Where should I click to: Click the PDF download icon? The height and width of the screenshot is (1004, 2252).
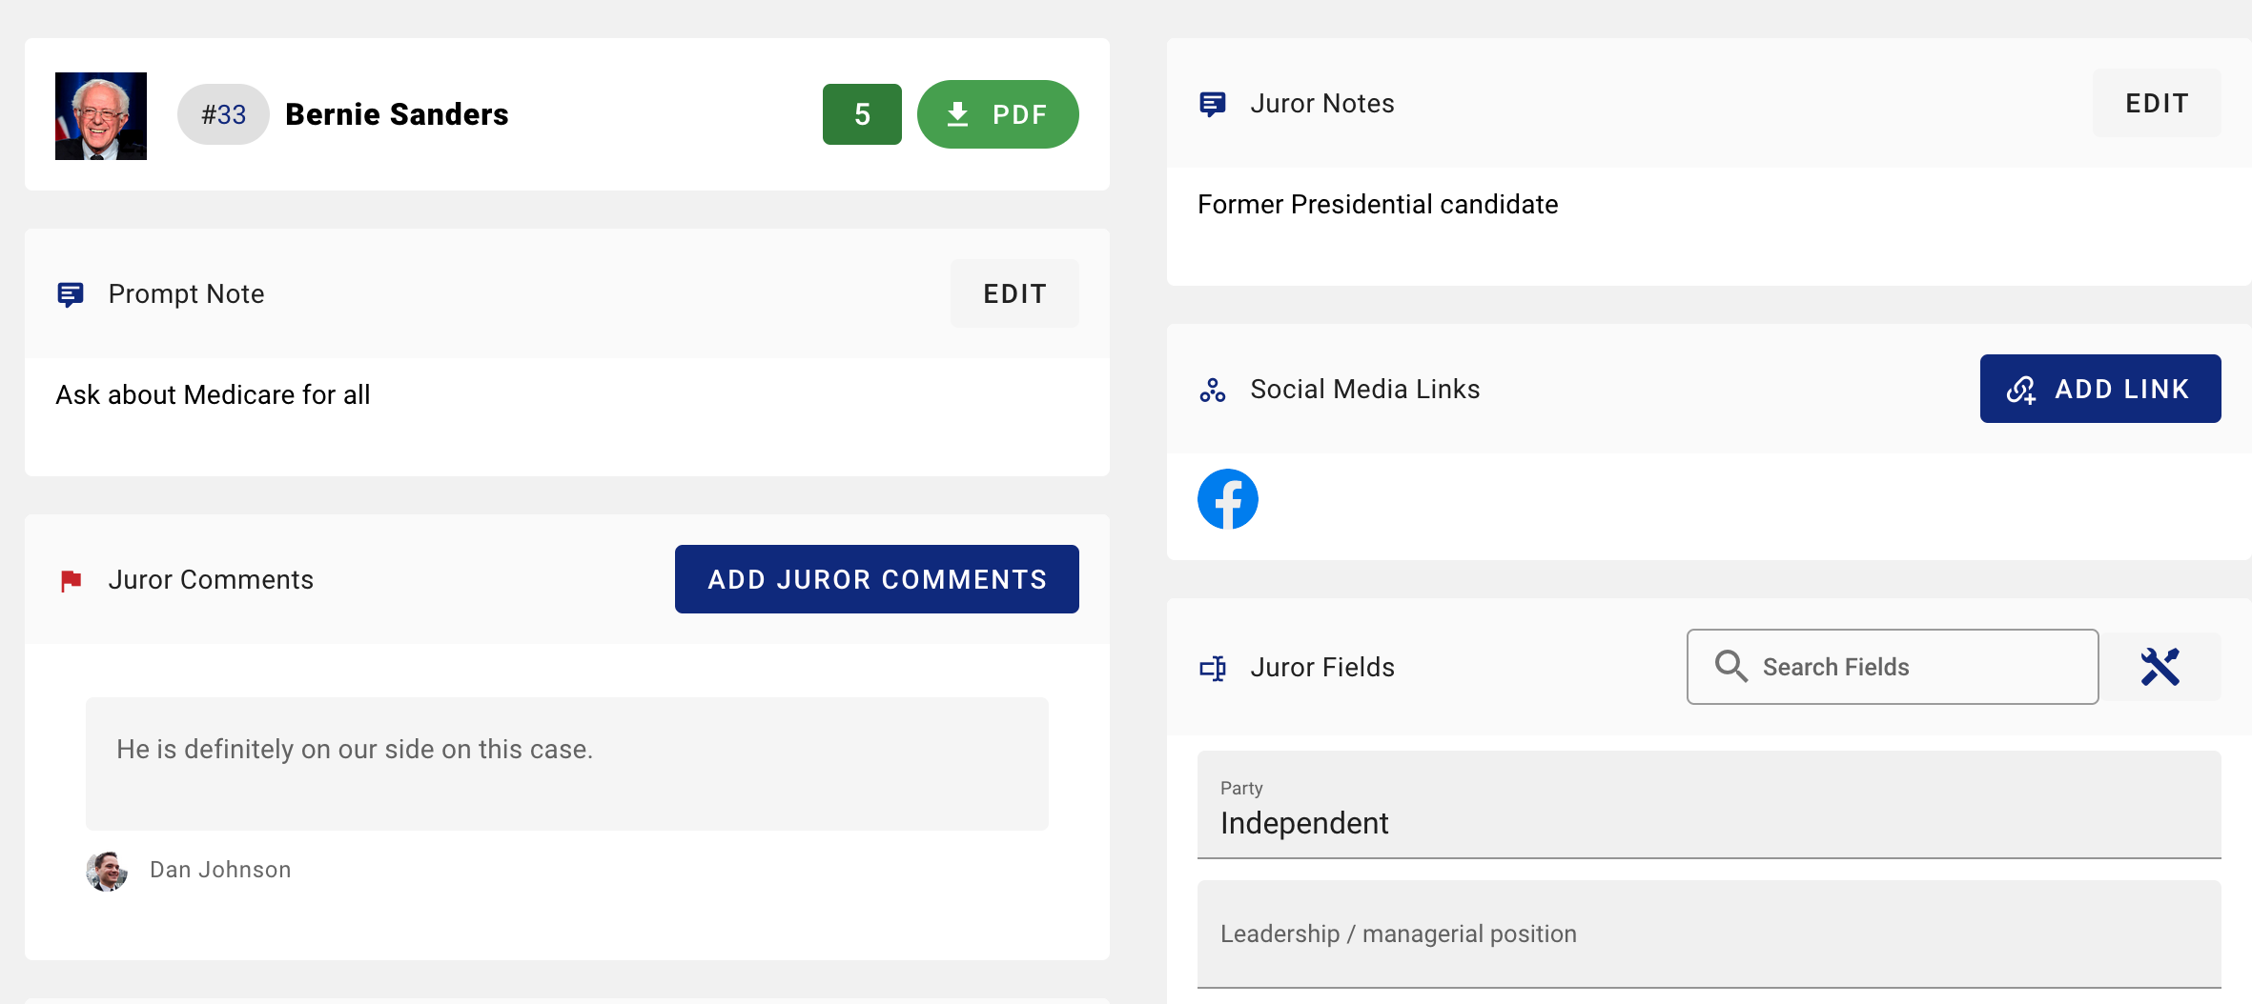click(x=957, y=113)
